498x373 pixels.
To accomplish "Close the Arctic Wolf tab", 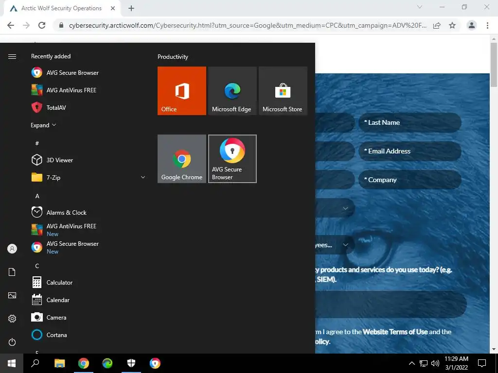I will click(x=113, y=8).
